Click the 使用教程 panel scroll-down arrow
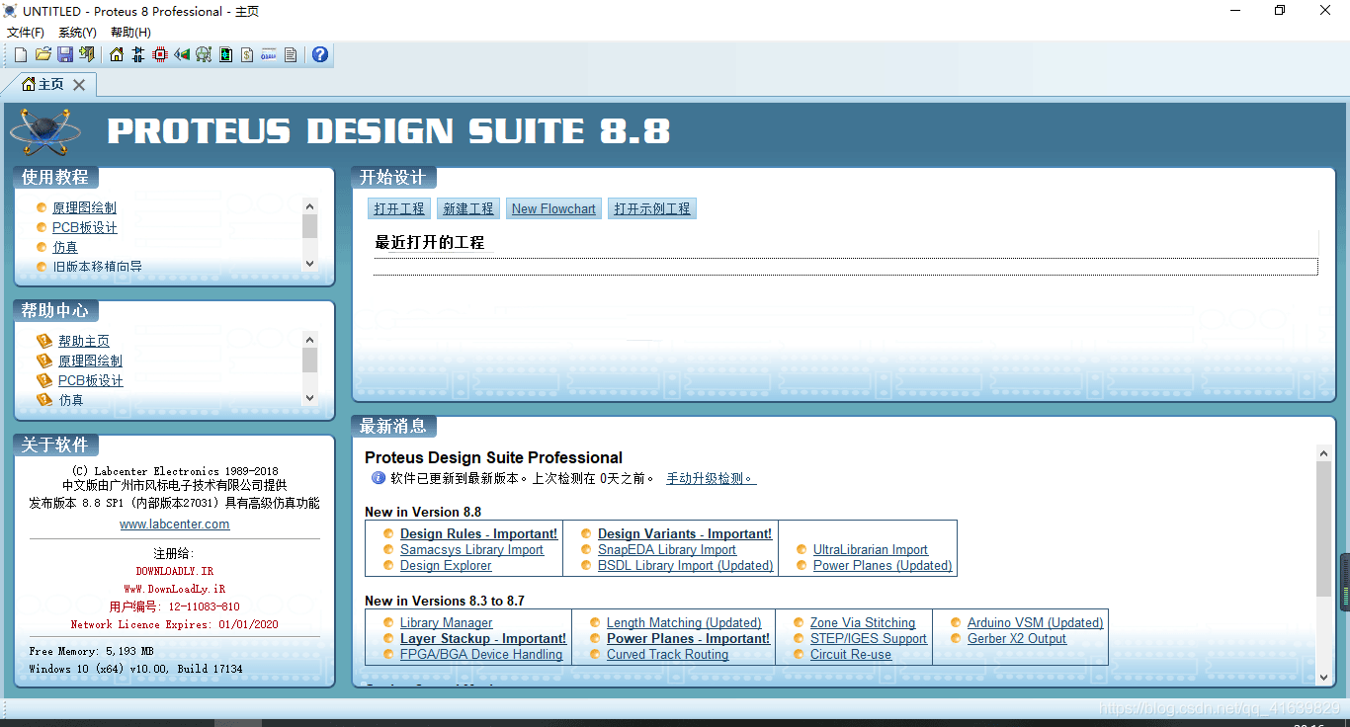 [x=309, y=264]
